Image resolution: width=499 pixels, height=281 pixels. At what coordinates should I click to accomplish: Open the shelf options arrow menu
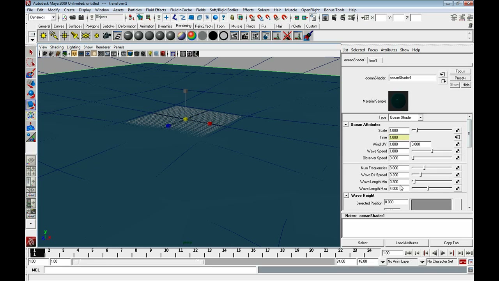point(32,39)
